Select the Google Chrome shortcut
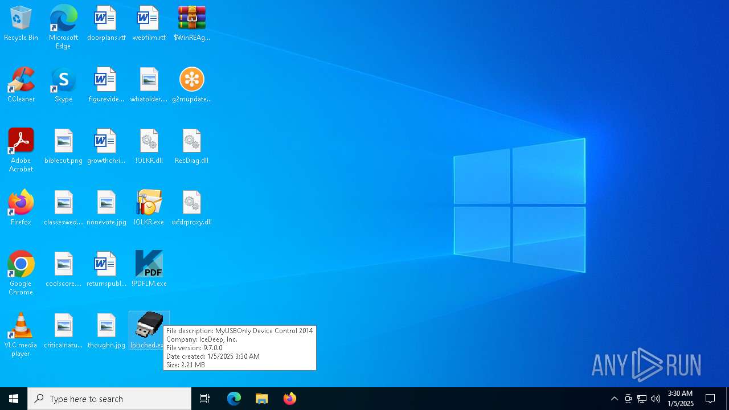 click(21, 273)
